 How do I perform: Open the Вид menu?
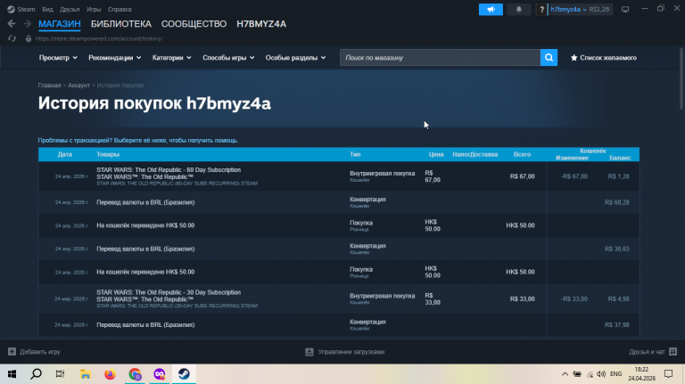click(x=47, y=7)
